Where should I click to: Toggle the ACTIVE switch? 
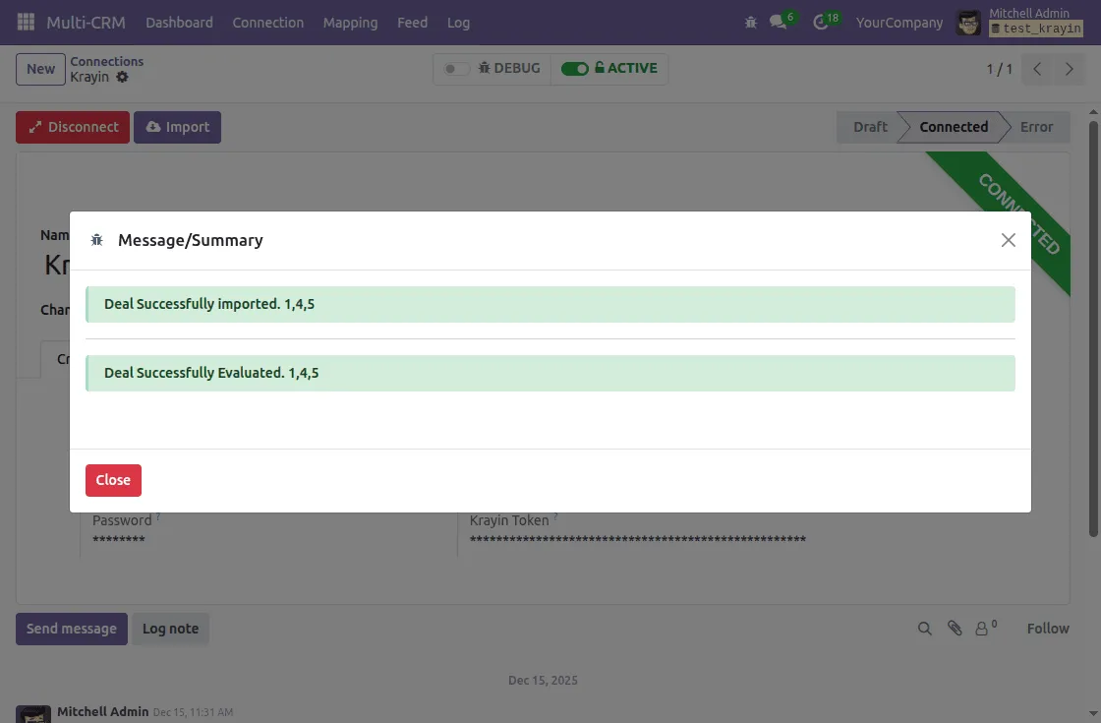click(575, 69)
